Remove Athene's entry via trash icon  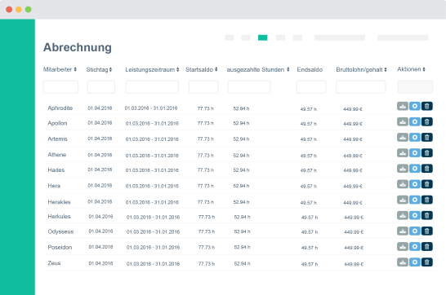[x=427, y=153]
